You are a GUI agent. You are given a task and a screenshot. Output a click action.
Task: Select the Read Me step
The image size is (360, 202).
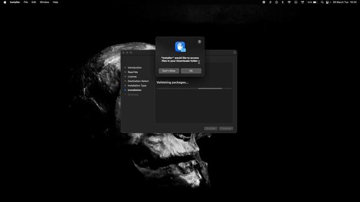[x=133, y=72]
